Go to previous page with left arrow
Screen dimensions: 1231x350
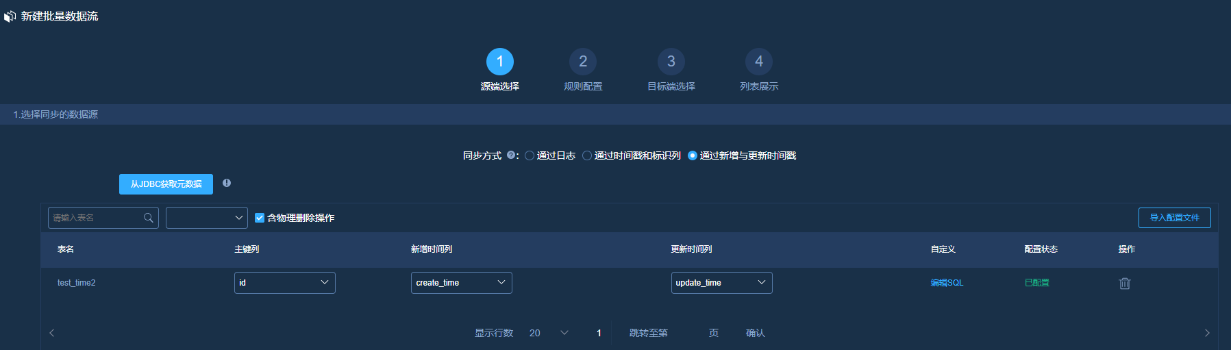coord(52,333)
